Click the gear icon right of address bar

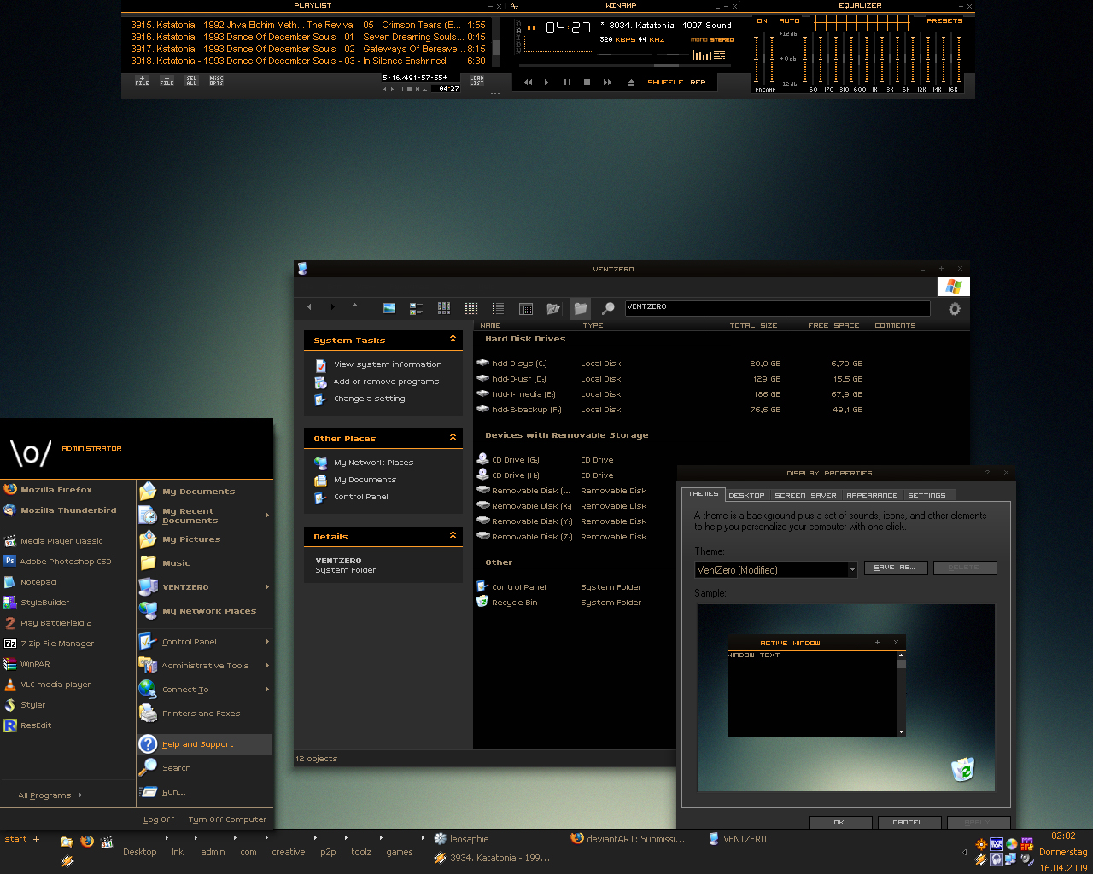[955, 309]
